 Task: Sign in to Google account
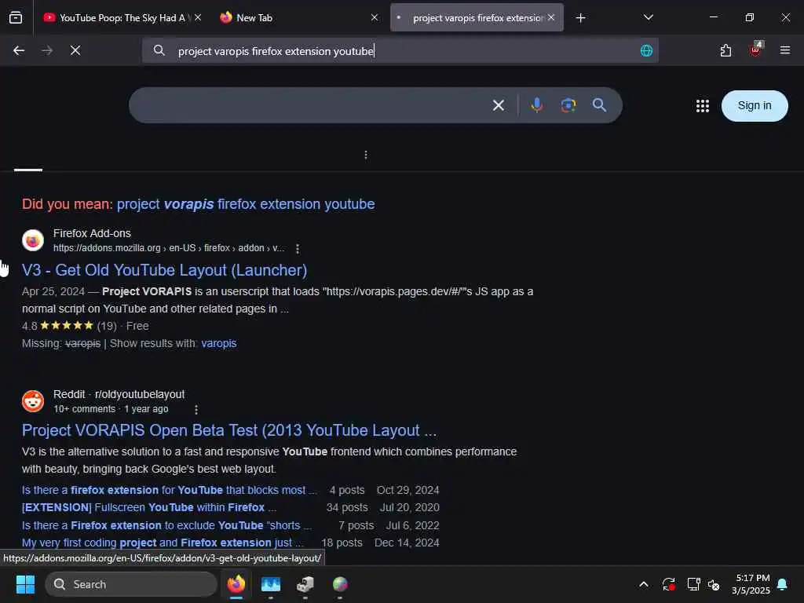coord(755,106)
